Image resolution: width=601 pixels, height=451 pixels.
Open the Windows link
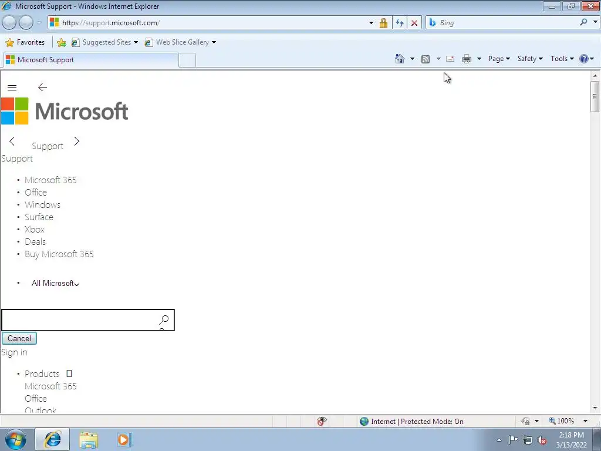[x=42, y=205]
